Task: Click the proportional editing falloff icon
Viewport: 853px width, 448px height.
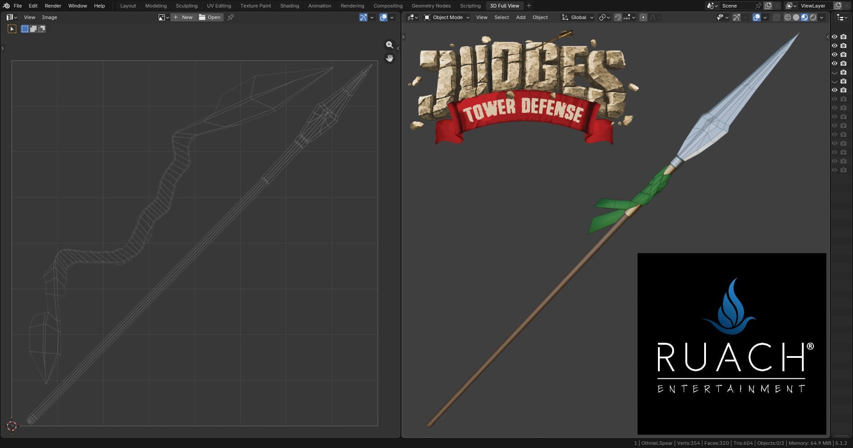Action: click(x=655, y=17)
